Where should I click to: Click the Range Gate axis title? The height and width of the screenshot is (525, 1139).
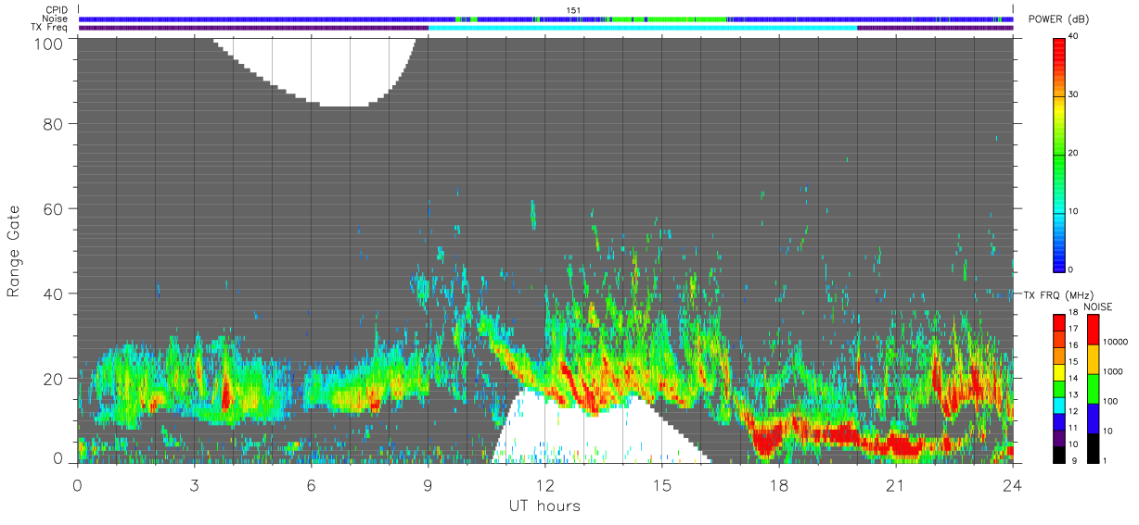[x=15, y=251]
